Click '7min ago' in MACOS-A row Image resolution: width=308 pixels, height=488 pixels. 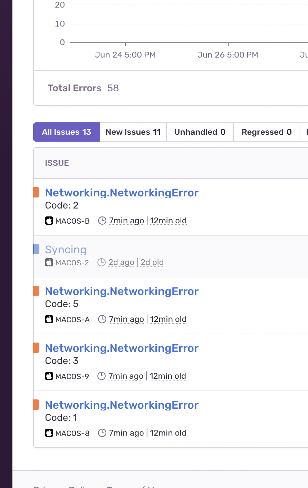[x=126, y=319]
